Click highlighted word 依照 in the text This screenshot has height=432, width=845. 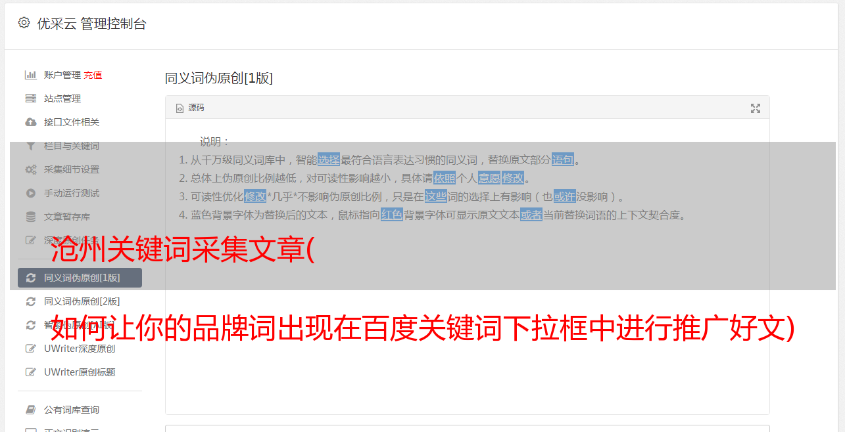click(445, 178)
